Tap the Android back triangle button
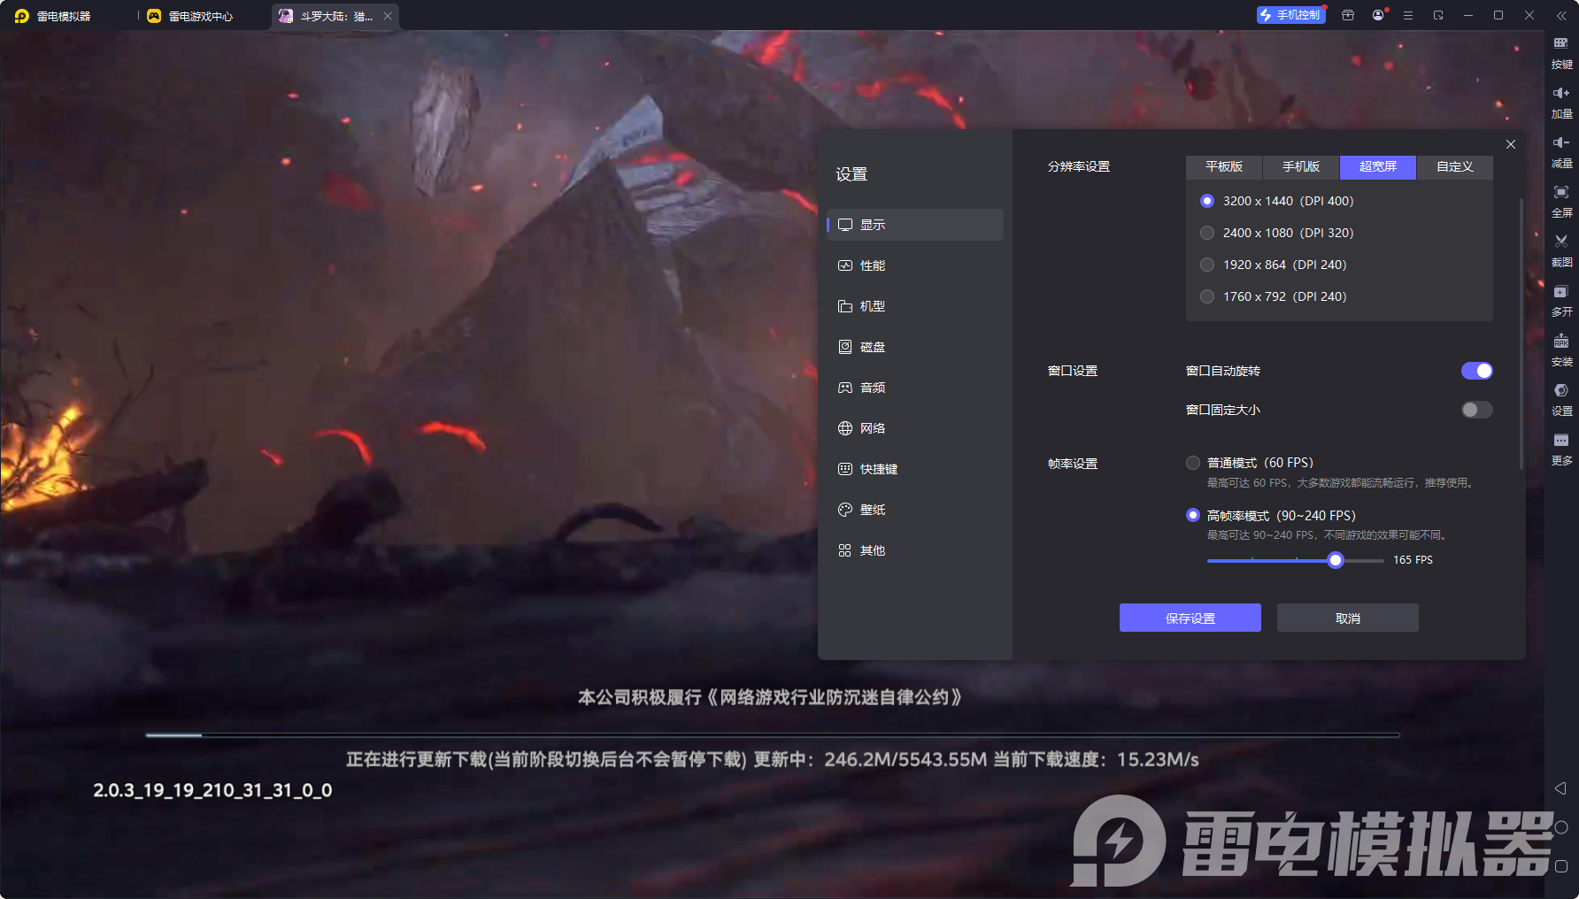This screenshot has width=1579, height=899. (x=1560, y=788)
